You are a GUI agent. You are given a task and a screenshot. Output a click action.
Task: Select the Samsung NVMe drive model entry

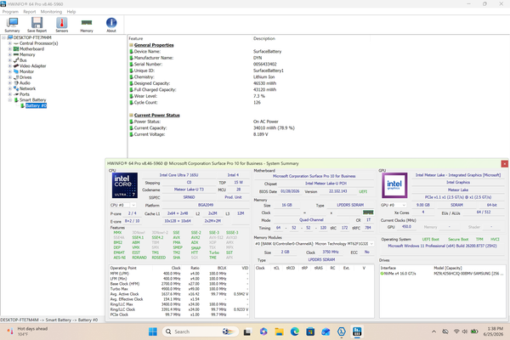(x=468, y=274)
